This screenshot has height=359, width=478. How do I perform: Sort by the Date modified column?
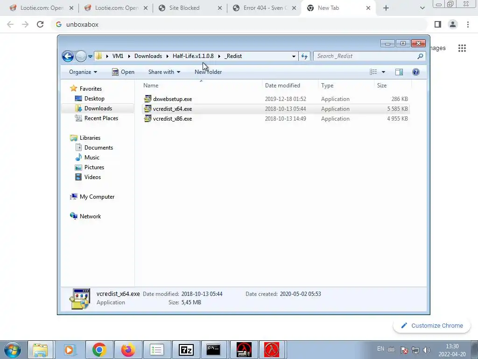click(x=290, y=86)
